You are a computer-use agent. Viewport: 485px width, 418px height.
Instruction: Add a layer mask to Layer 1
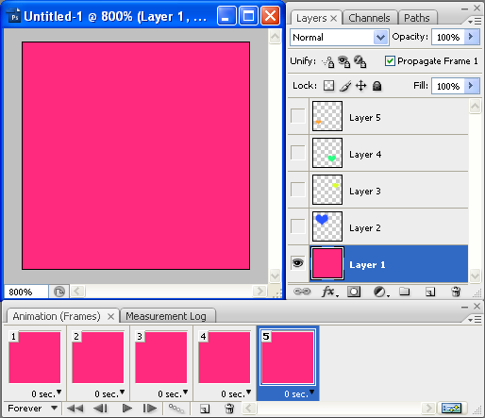pyautogui.click(x=354, y=292)
